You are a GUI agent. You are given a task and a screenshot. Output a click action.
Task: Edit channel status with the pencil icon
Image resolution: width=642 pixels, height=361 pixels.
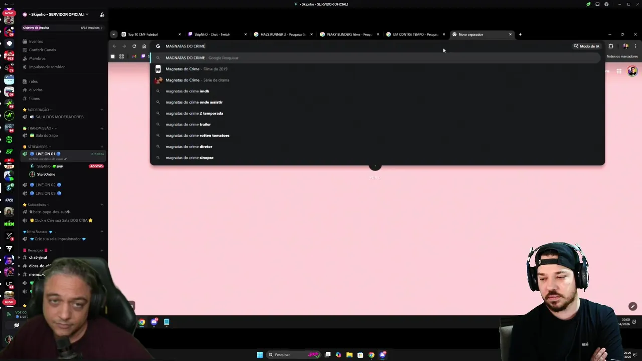coord(65,159)
